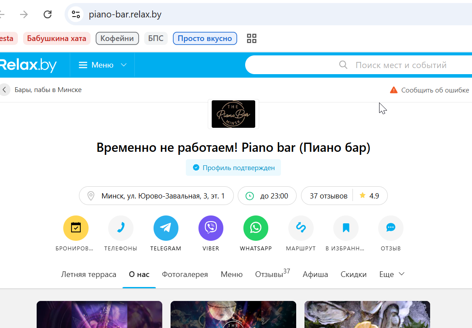Expand the Меню dropdown chevron
472x328 pixels.
pos(124,65)
